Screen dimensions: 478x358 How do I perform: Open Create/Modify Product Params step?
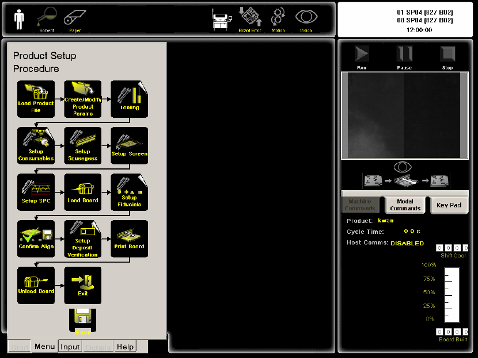pos(82,99)
